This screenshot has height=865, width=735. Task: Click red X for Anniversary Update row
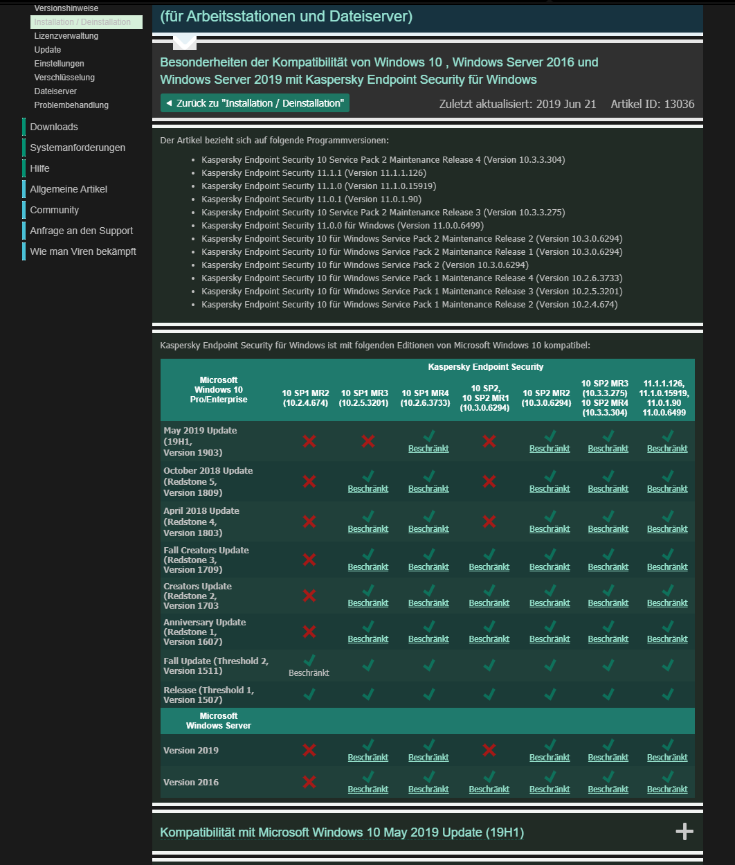[309, 632]
